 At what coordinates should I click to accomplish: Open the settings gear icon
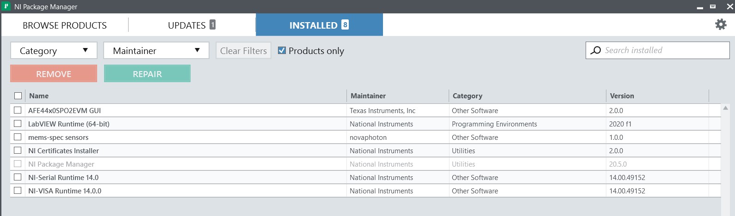(721, 24)
